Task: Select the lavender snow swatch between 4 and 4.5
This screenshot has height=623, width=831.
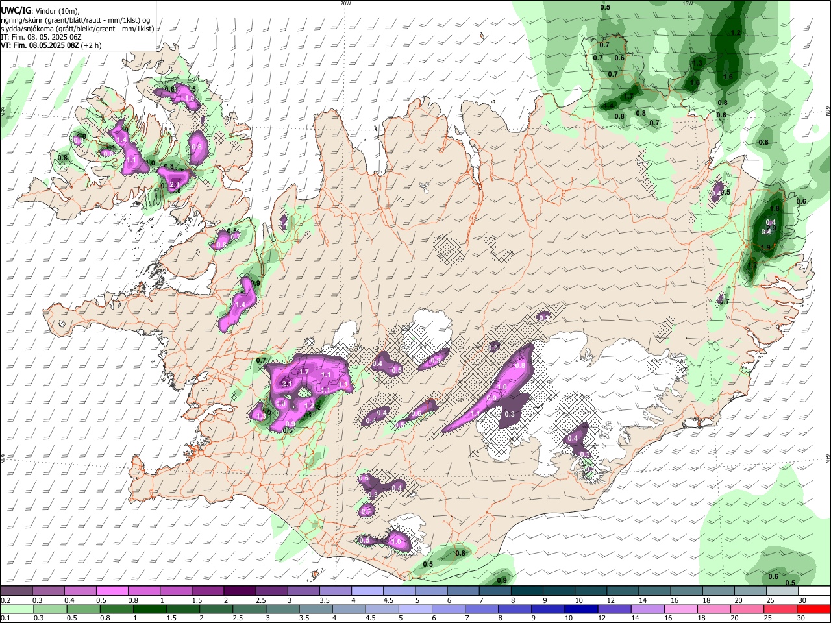Action: coord(367,591)
